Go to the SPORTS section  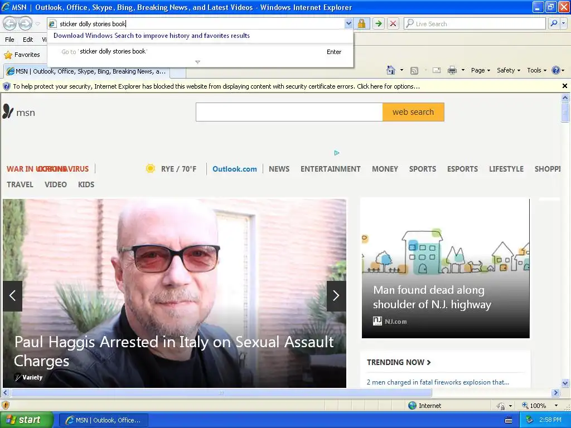[423, 169]
